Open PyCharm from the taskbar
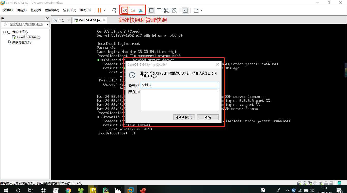Viewport: 347px width, 193px height. coord(105,190)
